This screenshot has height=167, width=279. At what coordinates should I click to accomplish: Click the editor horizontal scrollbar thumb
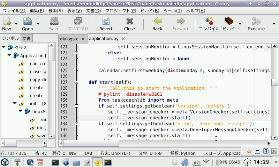pyautogui.click(x=91, y=143)
